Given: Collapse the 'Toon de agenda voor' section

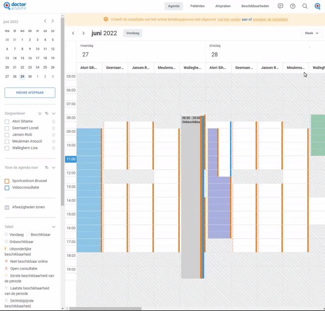Looking at the screenshot, I should pos(54,168).
